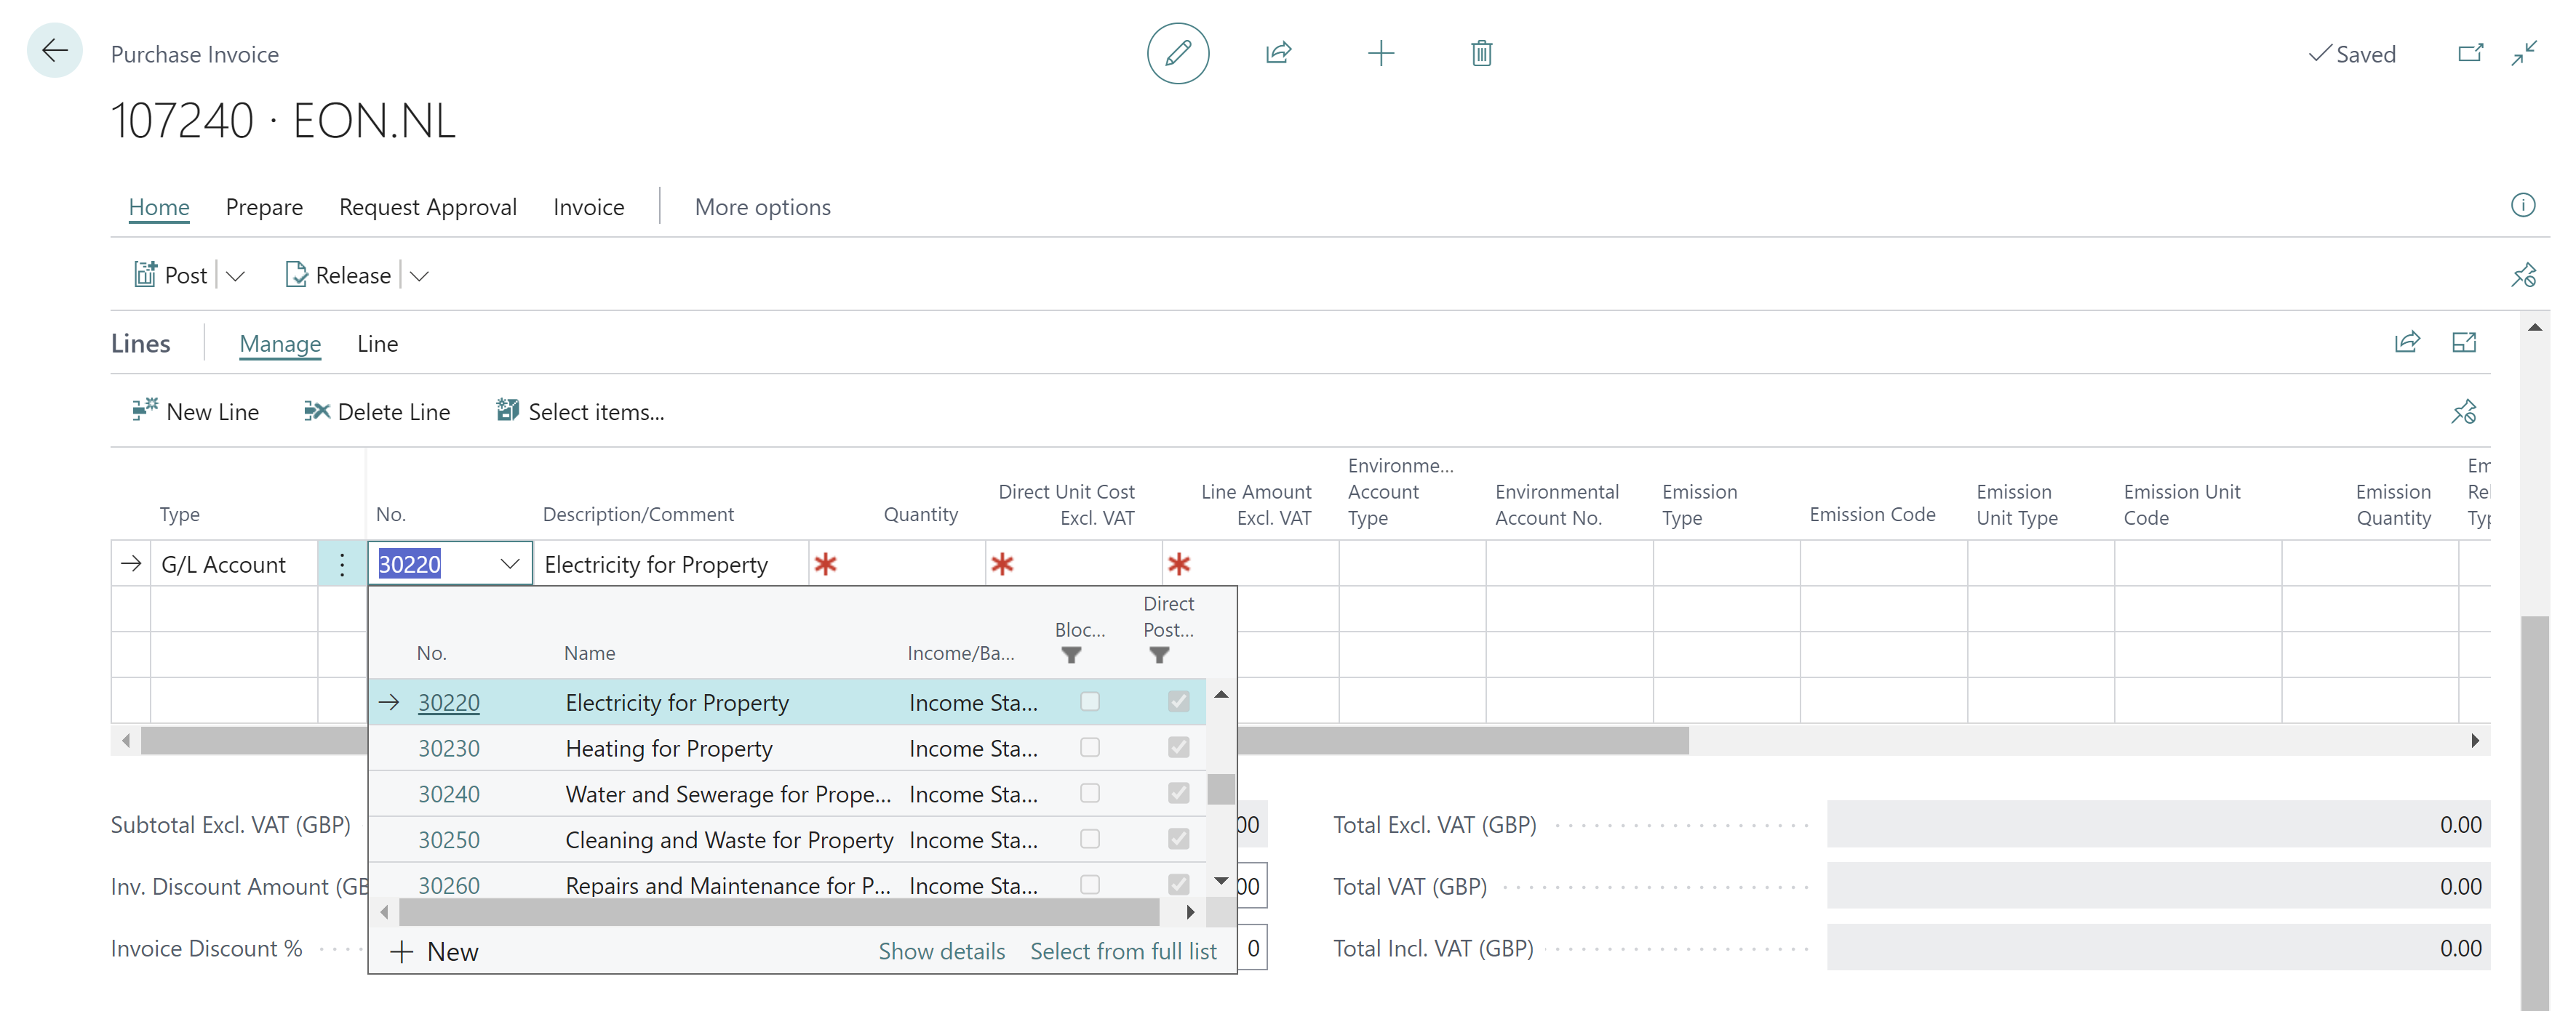Click lines grid scroll left arrow

126,741
